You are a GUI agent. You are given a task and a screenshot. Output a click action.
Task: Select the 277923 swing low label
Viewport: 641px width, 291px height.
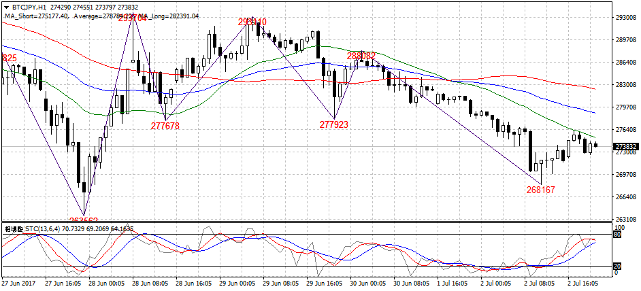tap(334, 124)
